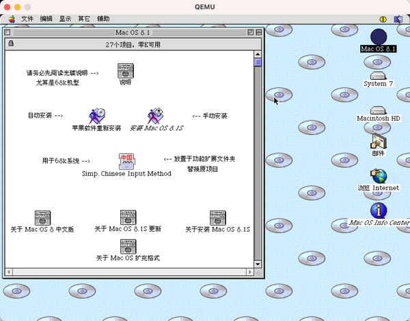Click the lock icon in window header
The image size is (410, 321).
(x=11, y=44)
